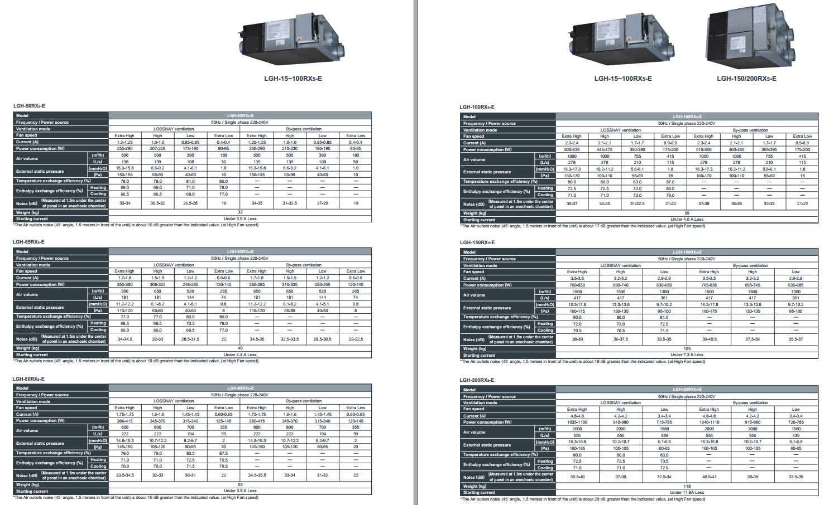Select power consumption value "125-145"
Screen dimensions: 834x505
[x=223, y=421]
